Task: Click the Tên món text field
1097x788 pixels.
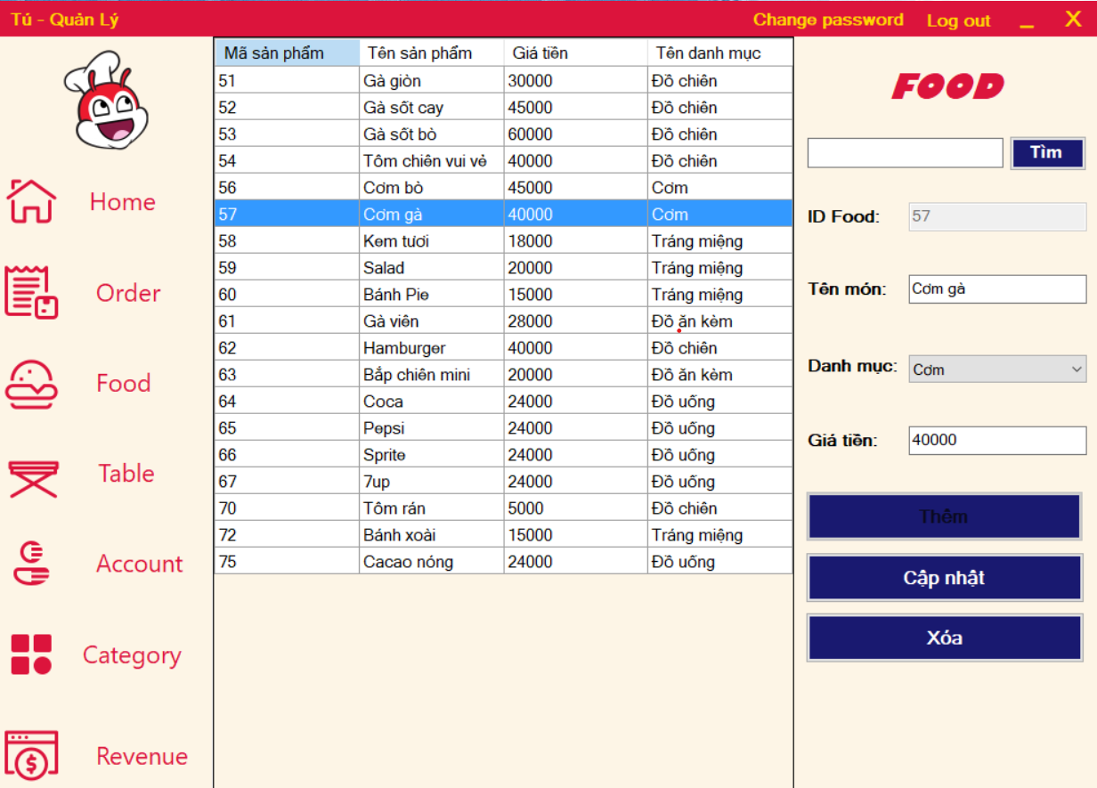Action: (x=995, y=289)
